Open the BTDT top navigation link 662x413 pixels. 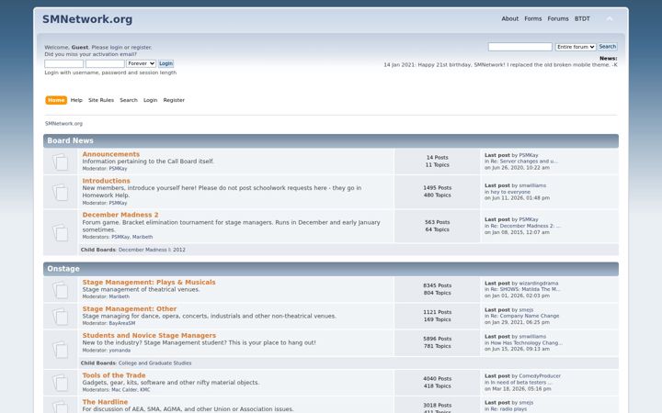582,19
